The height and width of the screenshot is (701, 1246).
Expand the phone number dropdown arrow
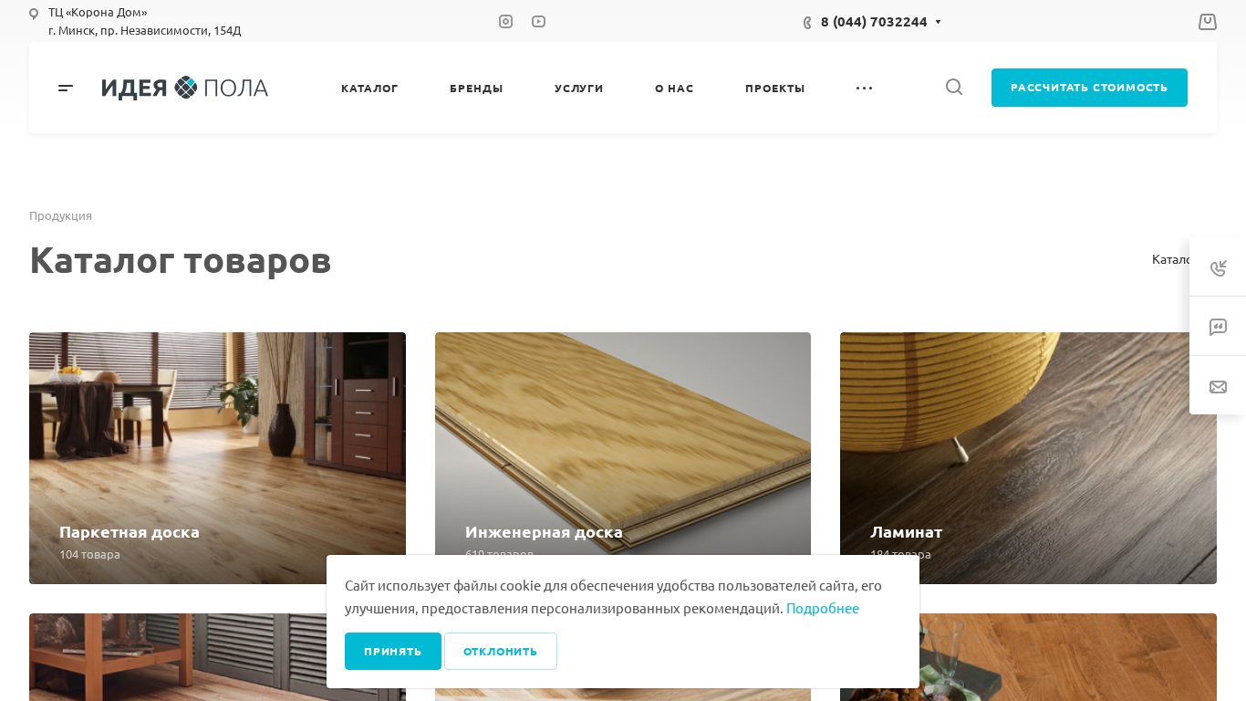pos(938,22)
